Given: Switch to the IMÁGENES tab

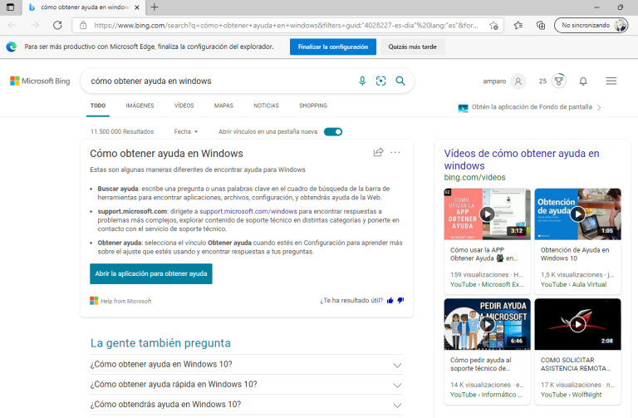Looking at the screenshot, I should click(140, 106).
